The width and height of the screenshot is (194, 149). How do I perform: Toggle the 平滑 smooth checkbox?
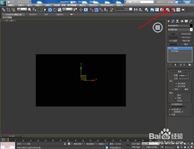click(x=170, y=114)
